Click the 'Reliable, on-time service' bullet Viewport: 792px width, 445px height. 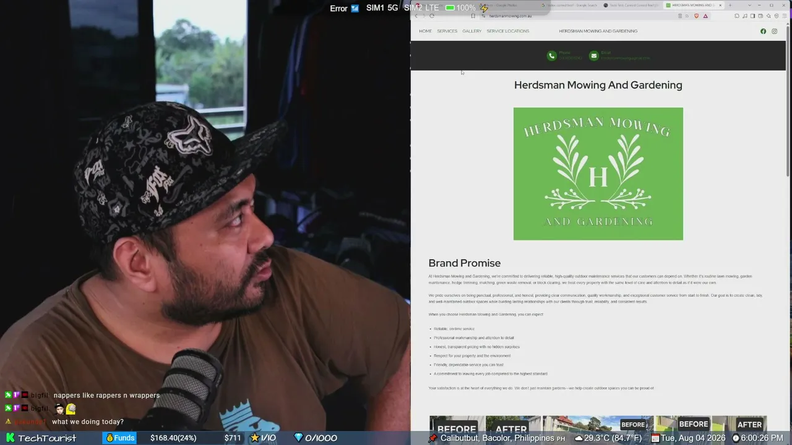(x=454, y=329)
